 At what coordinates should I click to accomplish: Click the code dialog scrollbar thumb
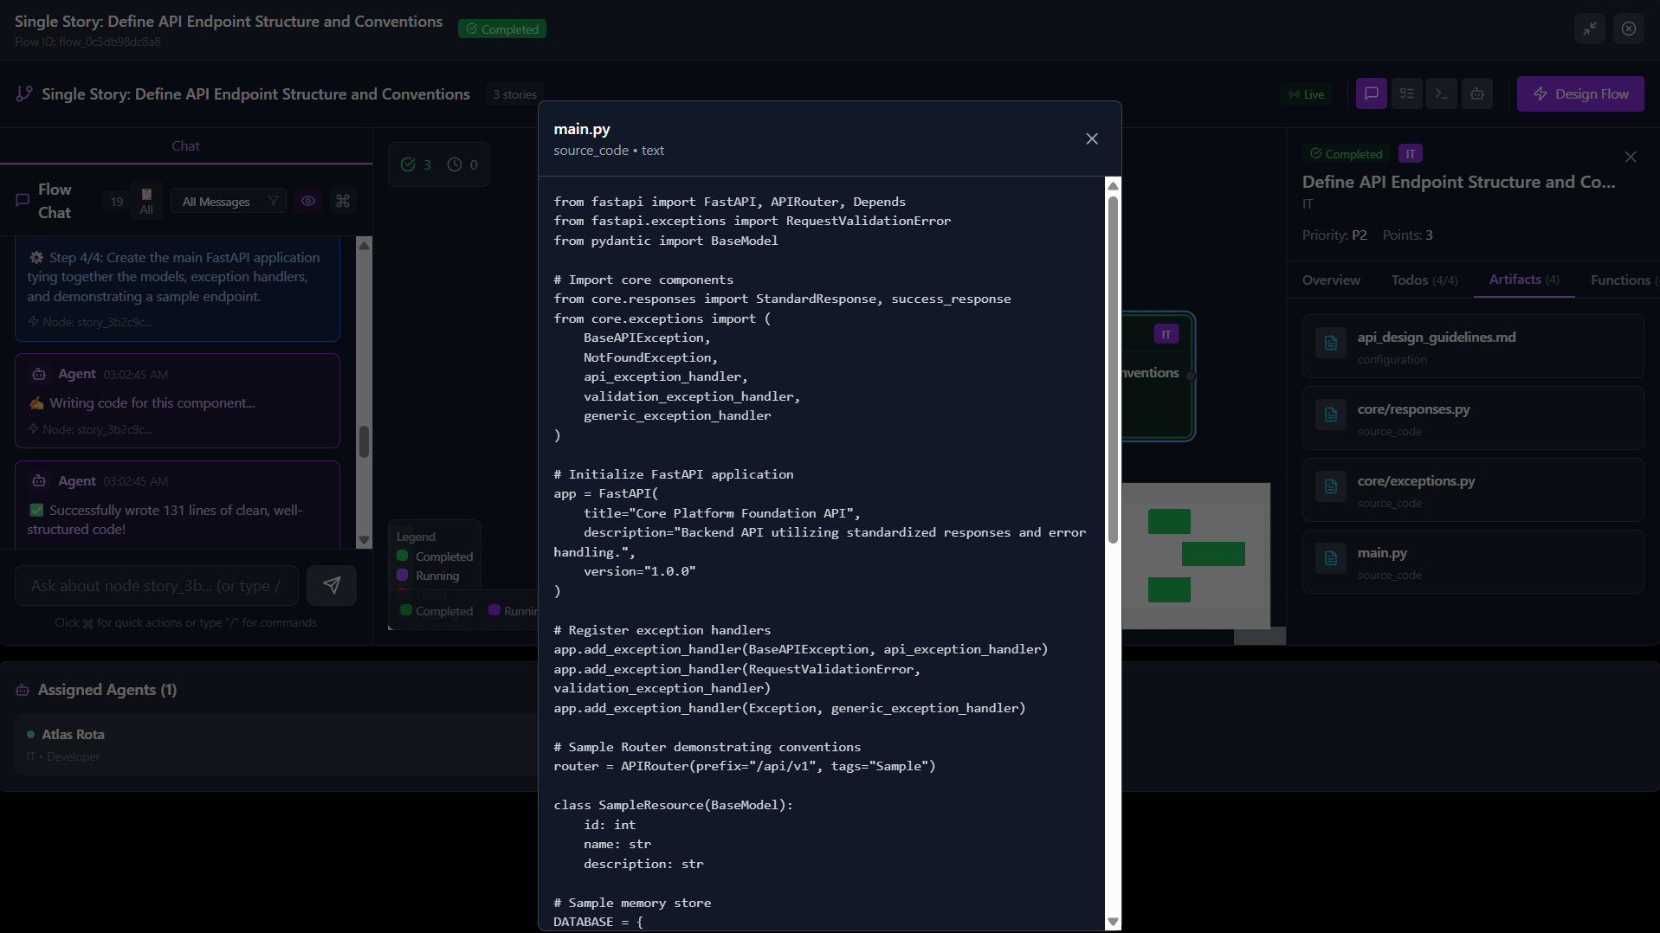click(x=1113, y=370)
